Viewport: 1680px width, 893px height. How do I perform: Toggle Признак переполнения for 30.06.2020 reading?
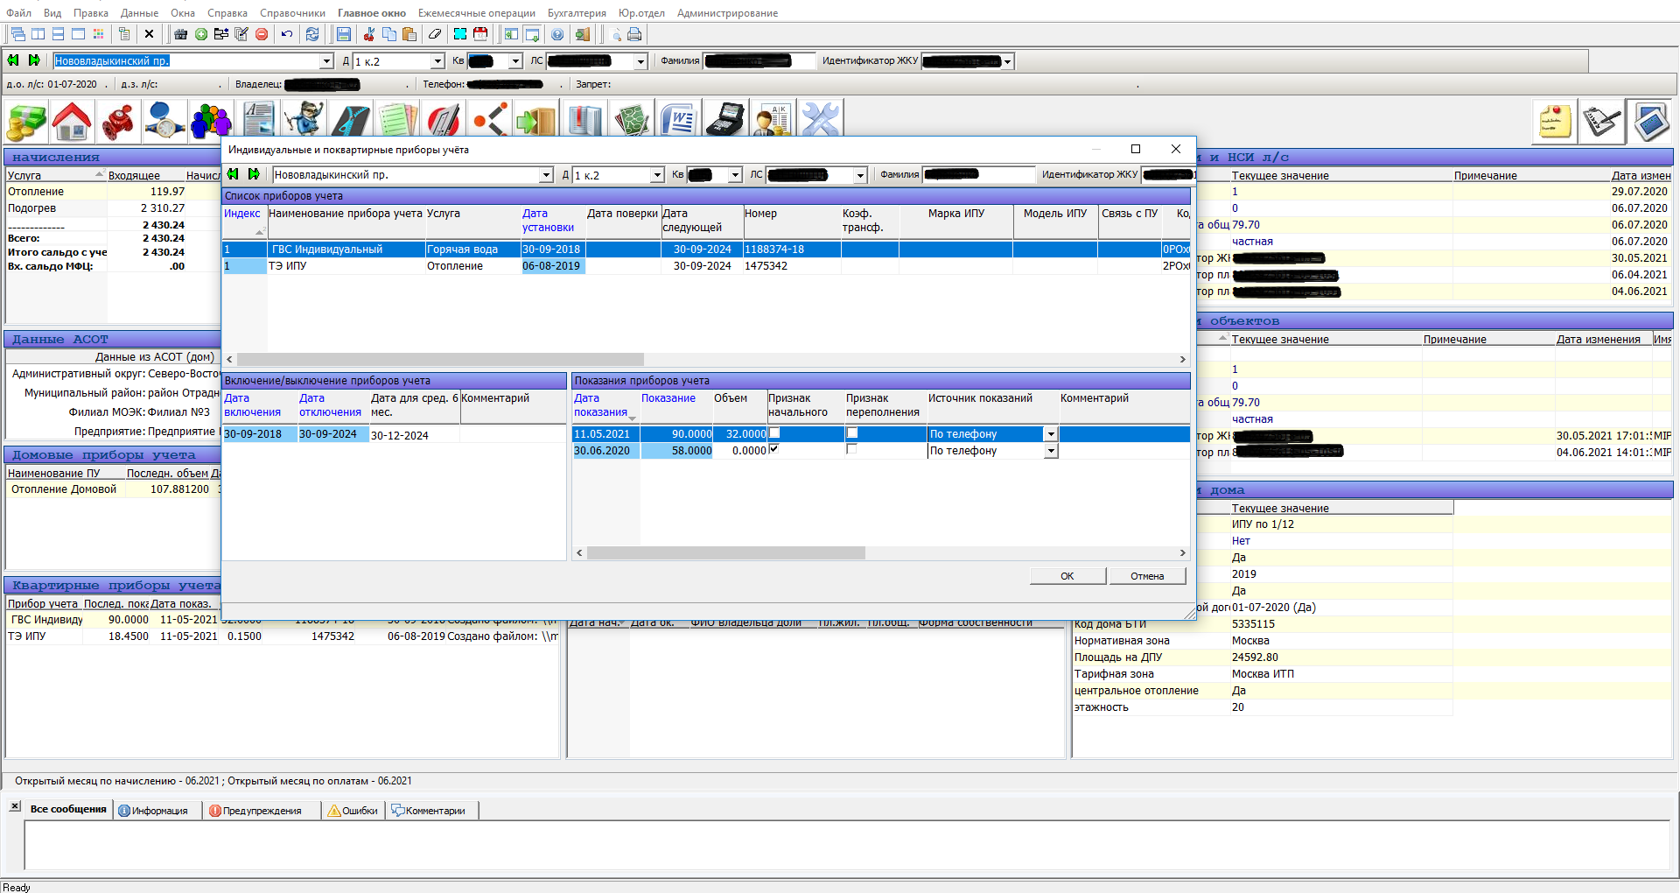[852, 449]
